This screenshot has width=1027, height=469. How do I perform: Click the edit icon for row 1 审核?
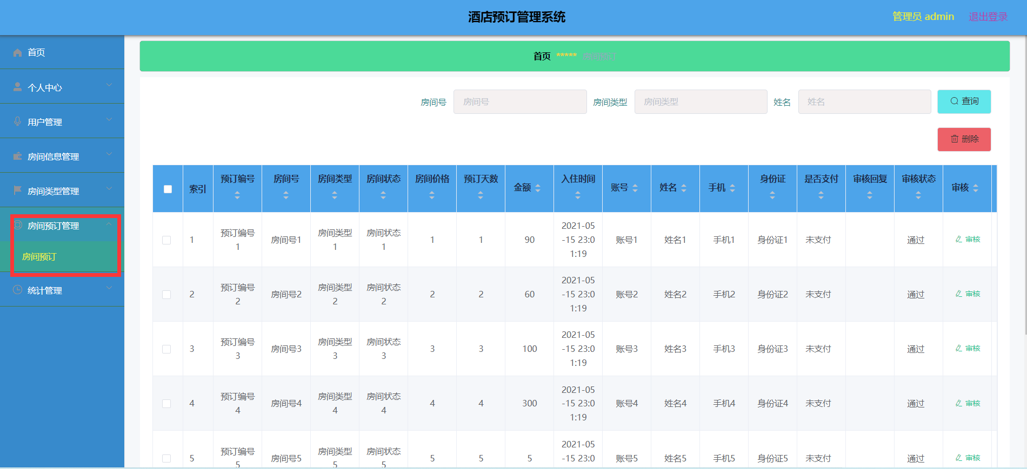(x=958, y=239)
